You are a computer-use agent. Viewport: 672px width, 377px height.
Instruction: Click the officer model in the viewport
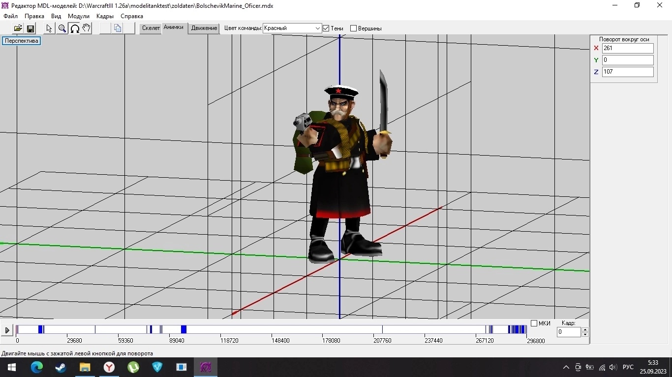pyautogui.click(x=342, y=167)
